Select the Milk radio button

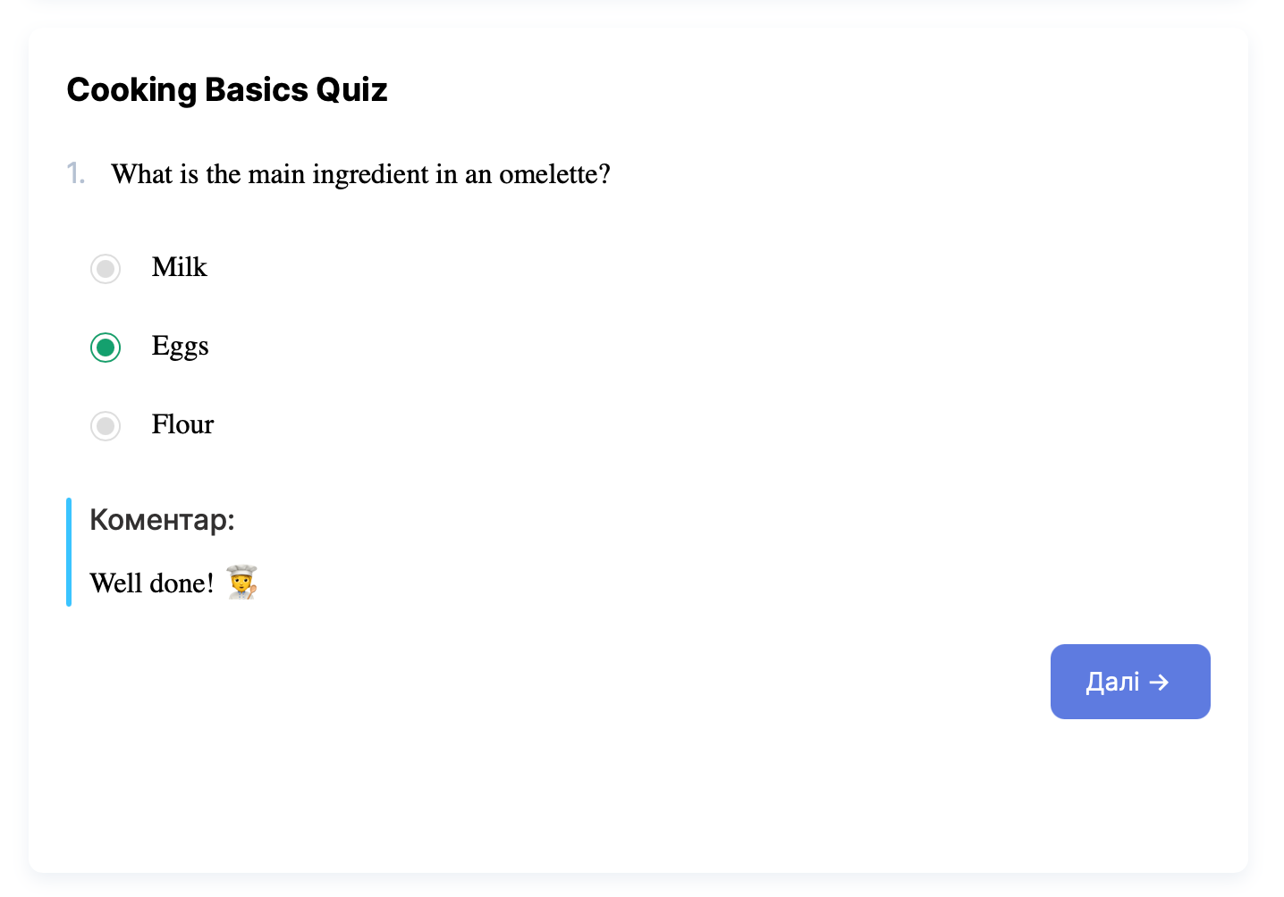pos(106,269)
